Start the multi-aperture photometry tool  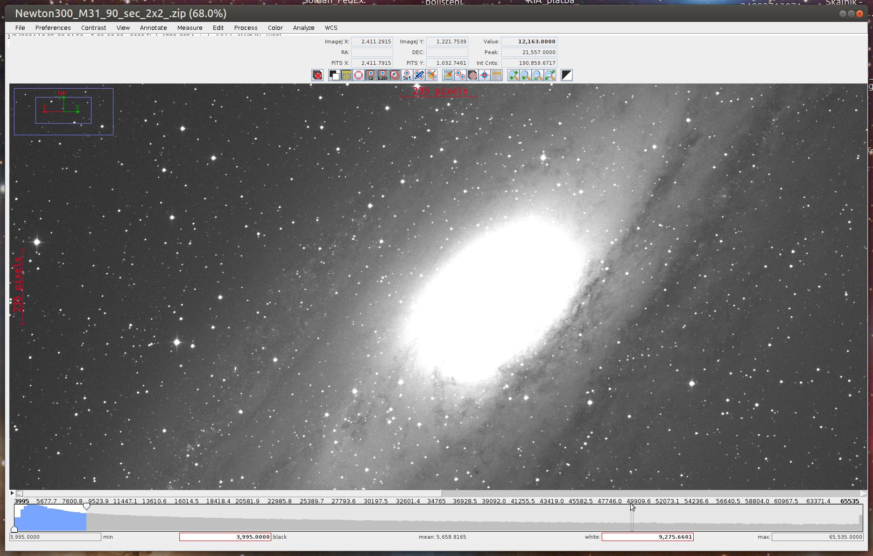click(x=460, y=75)
